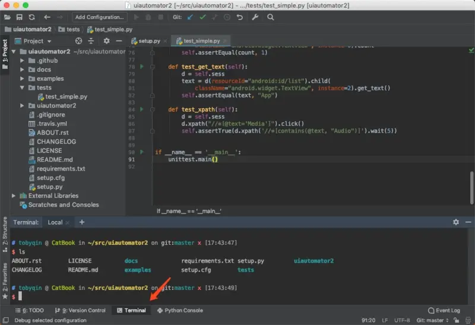Click the Save All toolbar icon
This screenshot has width=475, height=325.
click(x=20, y=17)
